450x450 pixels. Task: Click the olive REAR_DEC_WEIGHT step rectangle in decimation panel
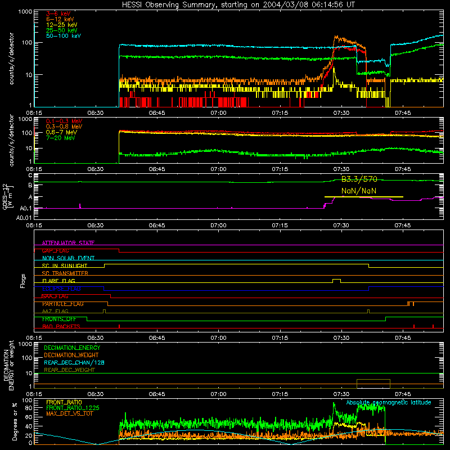pyautogui.click(x=373, y=384)
